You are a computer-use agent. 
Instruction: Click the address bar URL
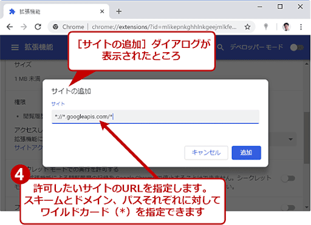[x=164, y=27]
